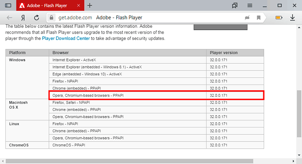Open the hamburger main menu
Screen dimensions: 302x164
click(x=250, y=5)
